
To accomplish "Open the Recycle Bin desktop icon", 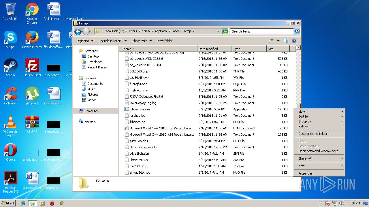I will click(10, 11).
